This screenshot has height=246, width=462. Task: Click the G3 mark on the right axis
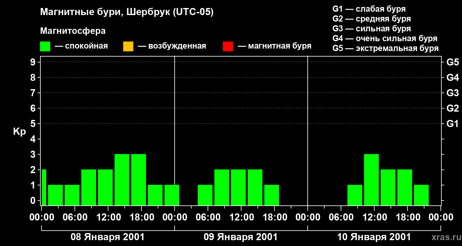[x=452, y=93]
